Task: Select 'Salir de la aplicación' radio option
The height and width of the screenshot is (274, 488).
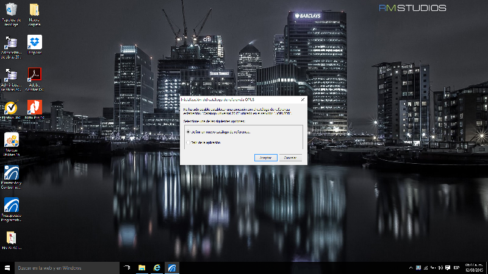Action: coord(187,142)
